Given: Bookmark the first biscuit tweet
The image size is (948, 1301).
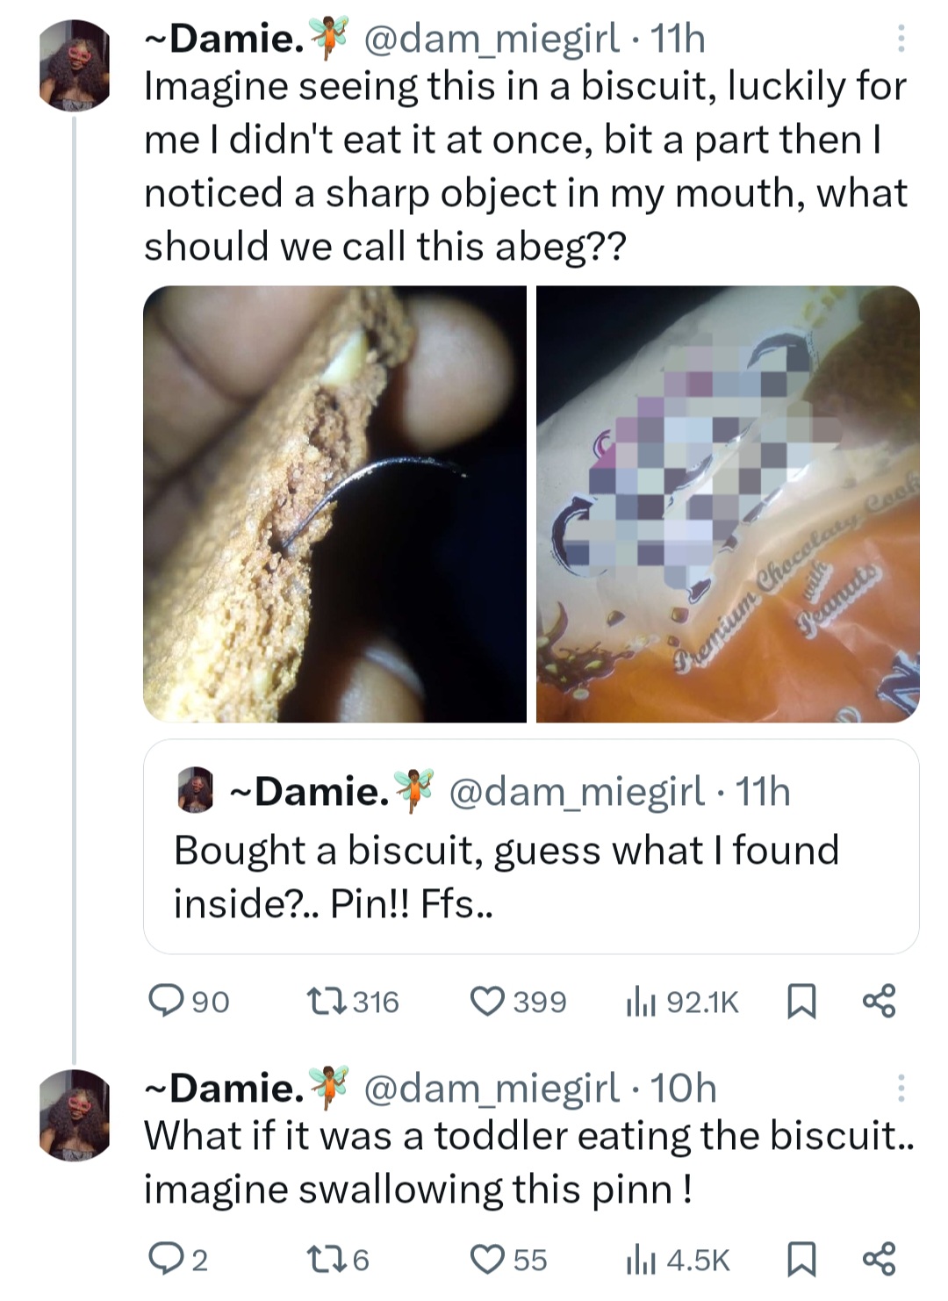Looking at the screenshot, I should click(801, 1001).
